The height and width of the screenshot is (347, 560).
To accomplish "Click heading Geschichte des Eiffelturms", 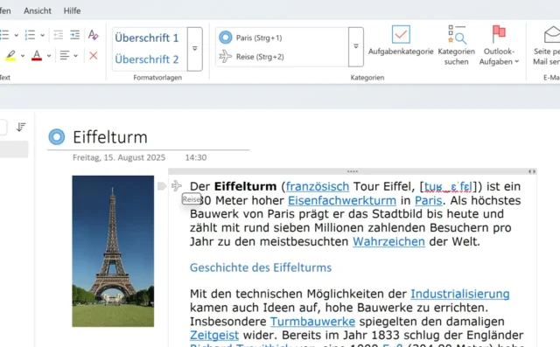I will pyautogui.click(x=261, y=267).
